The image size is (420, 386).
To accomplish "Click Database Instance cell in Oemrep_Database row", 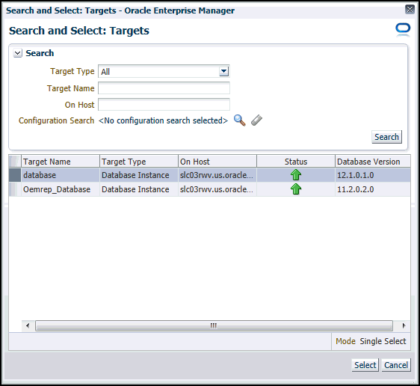I will 139,189.
